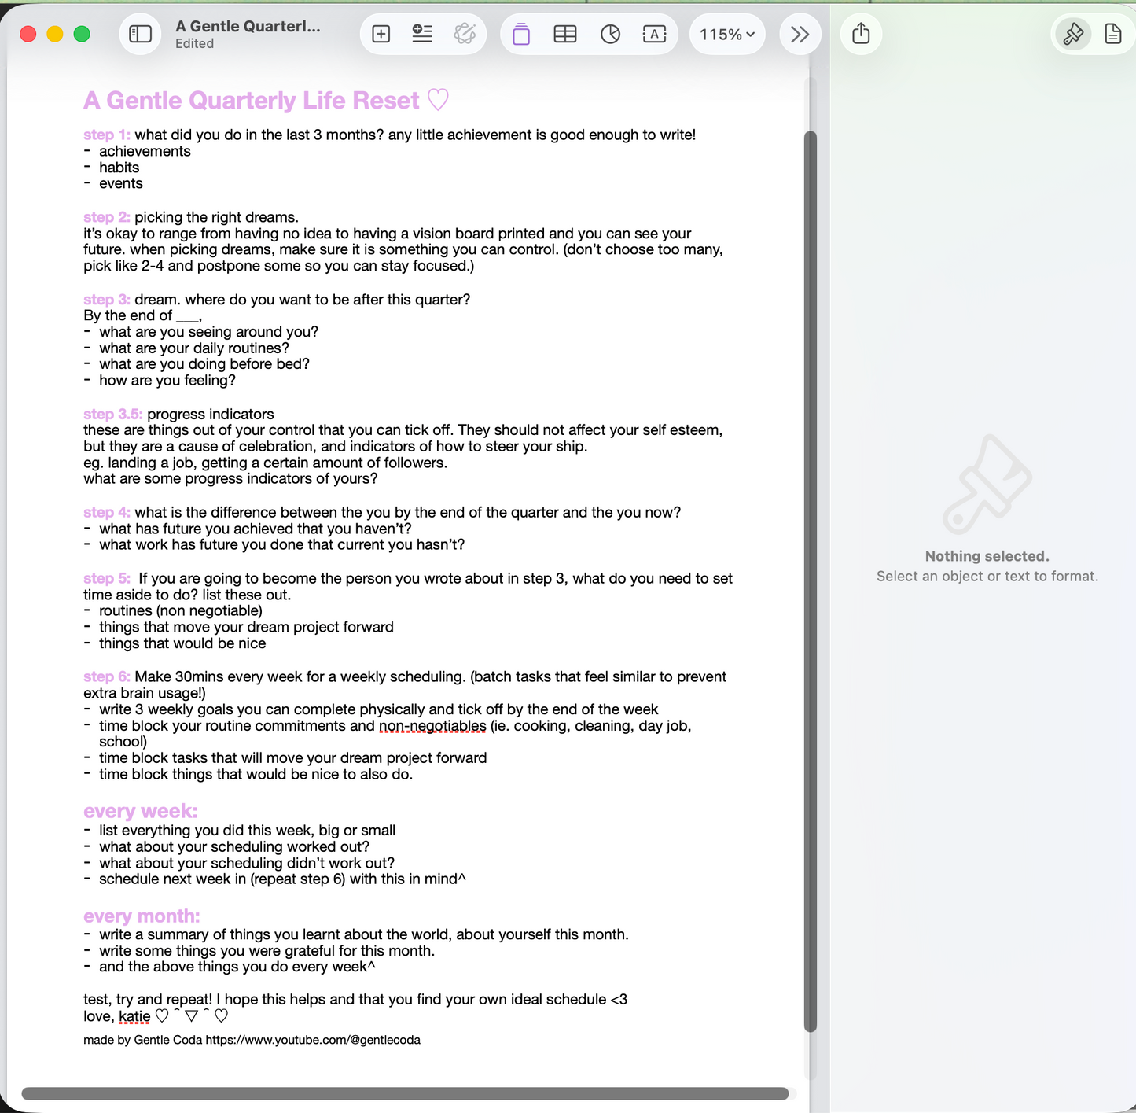Click 'time block things that would be nice' line
Screen dimensions: 1136x1113
click(x=256, y=775)
